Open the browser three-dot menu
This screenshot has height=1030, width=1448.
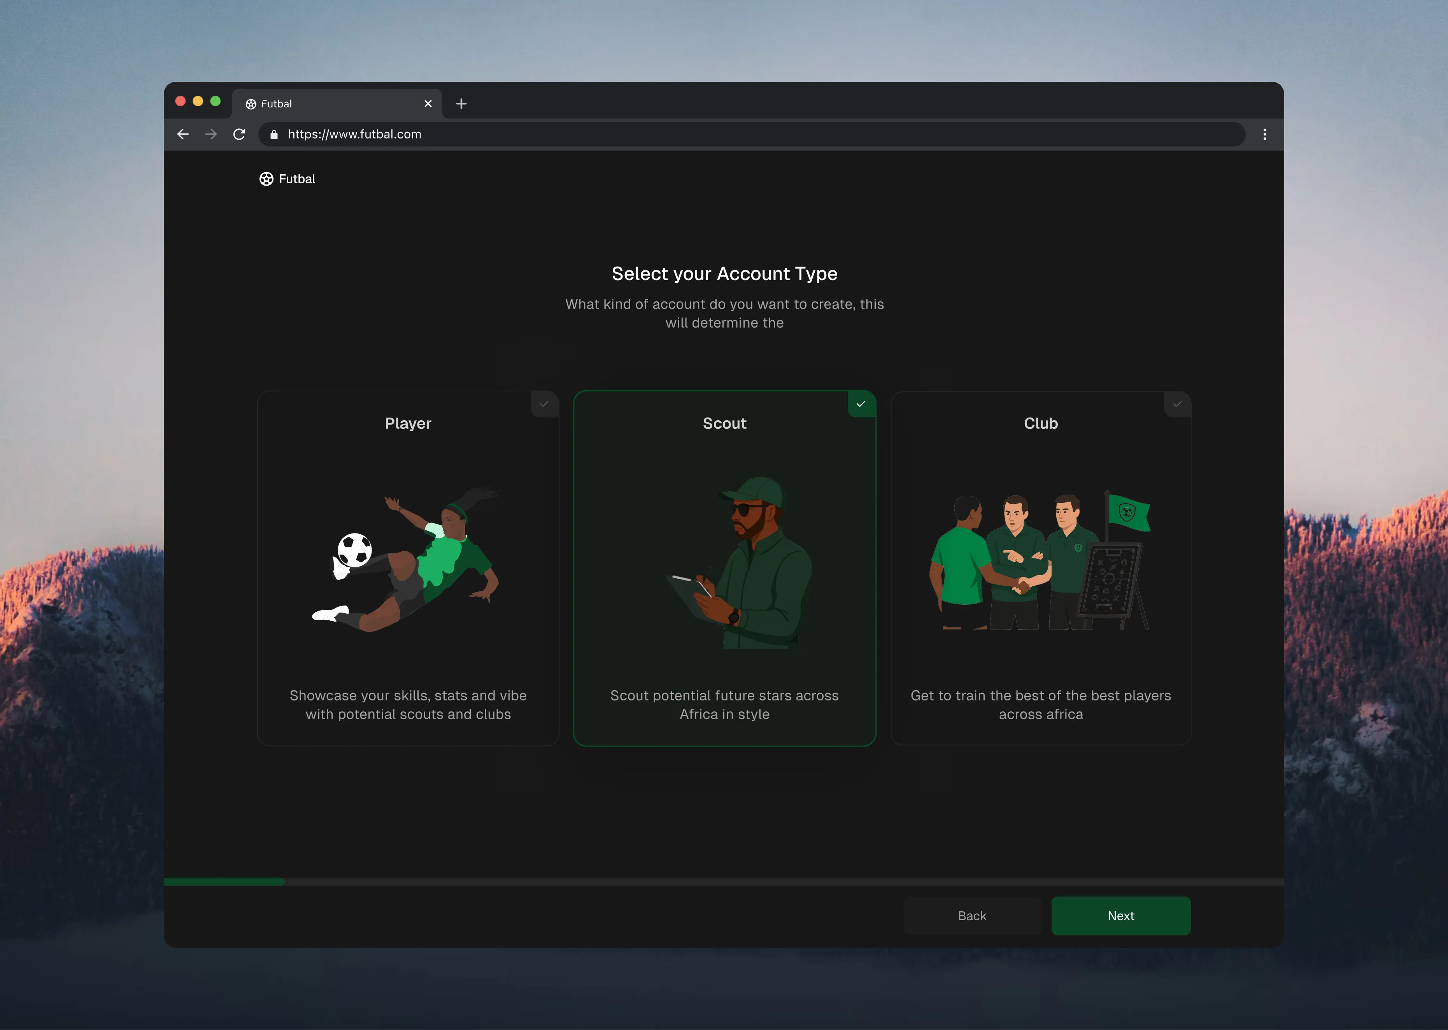pyautogui.click(x=1264, y=135)
